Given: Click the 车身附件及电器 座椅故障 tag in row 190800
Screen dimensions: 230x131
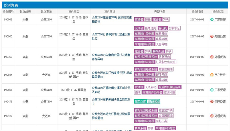Looking at the screenshot, I should pos(151,39).
